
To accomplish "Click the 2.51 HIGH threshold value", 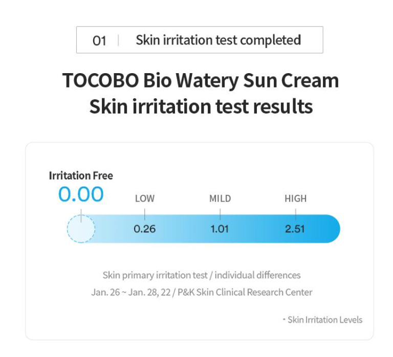I will pyautogui.click(x=295, y=229).
